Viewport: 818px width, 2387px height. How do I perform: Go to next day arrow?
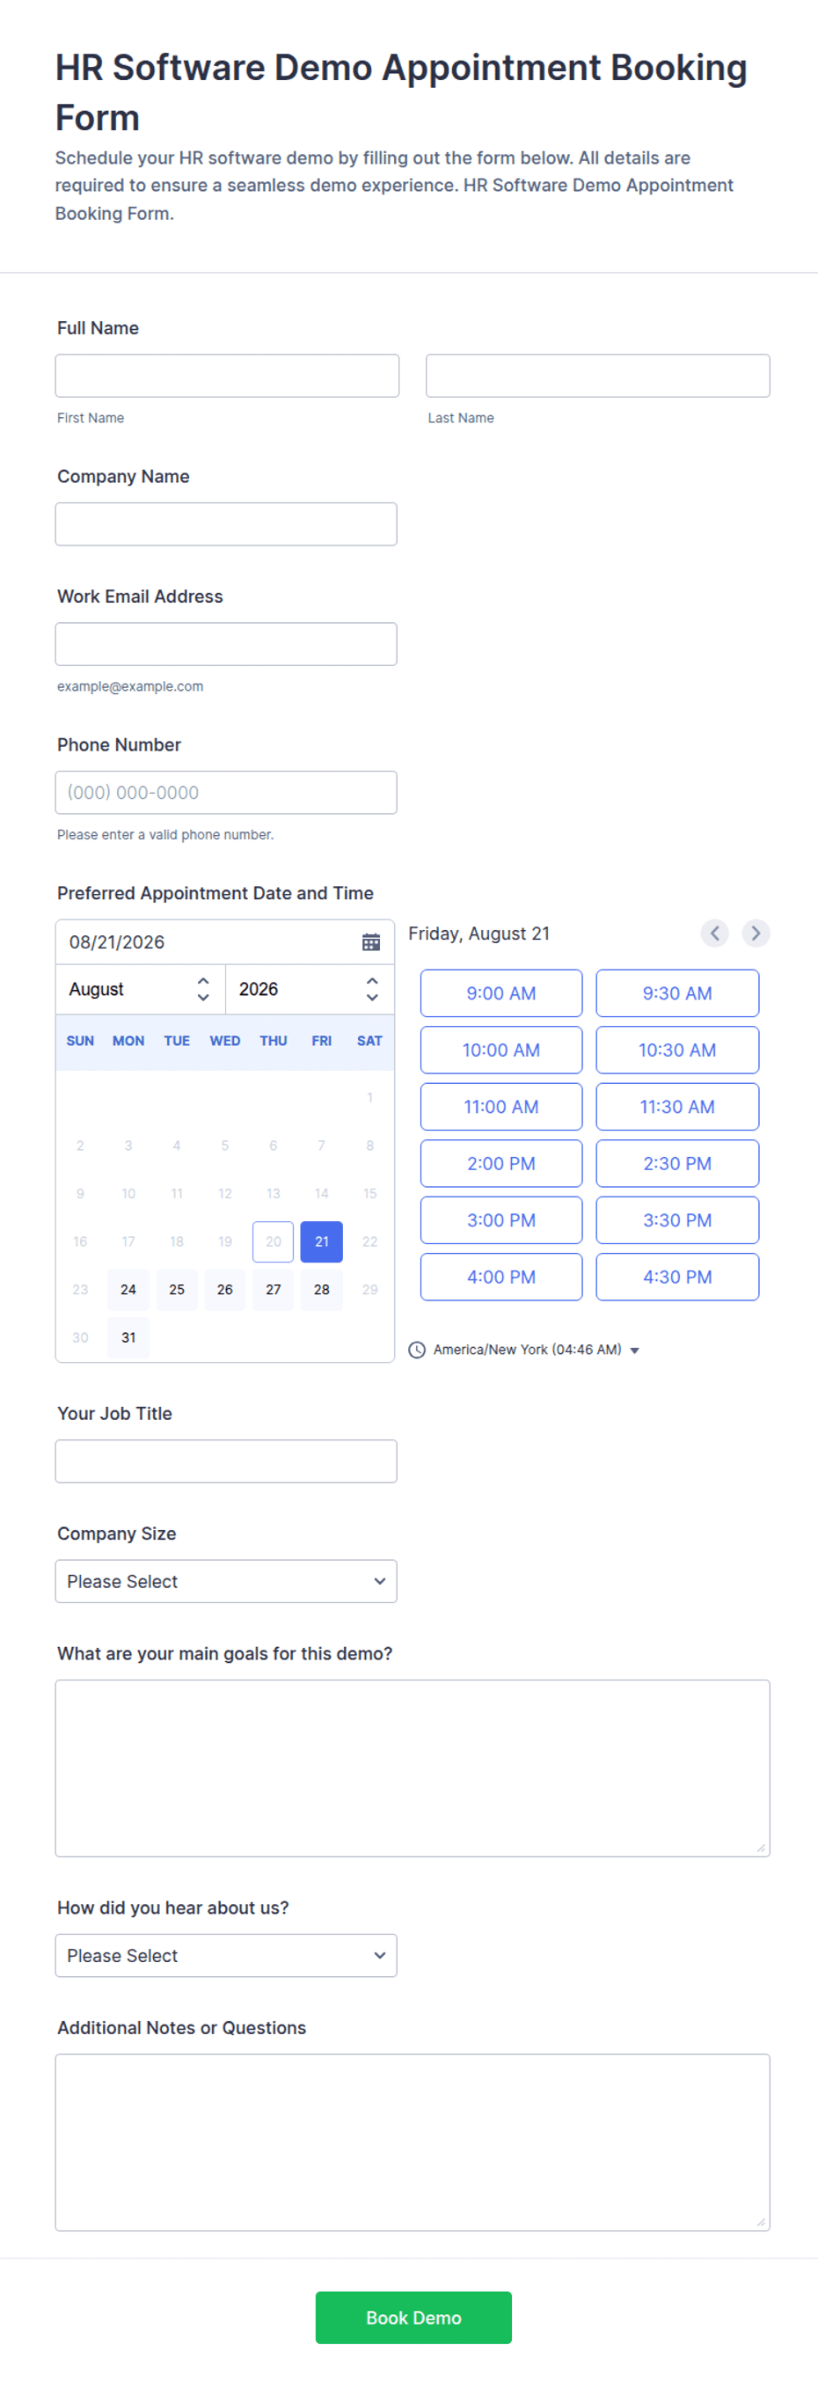click(x=756, y=934)
